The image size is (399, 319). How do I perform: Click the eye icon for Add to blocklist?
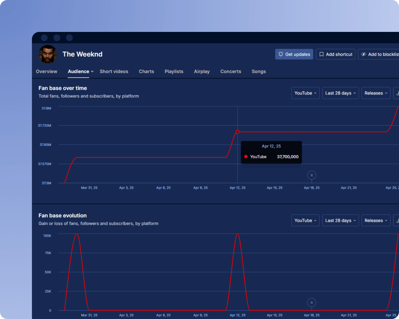tap(364, 54)
